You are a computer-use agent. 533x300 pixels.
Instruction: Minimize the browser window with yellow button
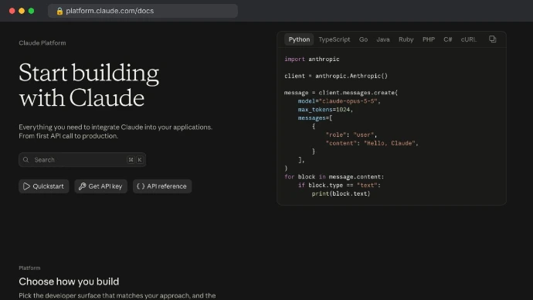22,11
